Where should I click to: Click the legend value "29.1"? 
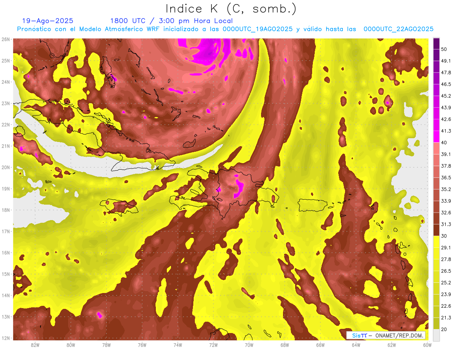pyautogui.click(x=446, y=247)
